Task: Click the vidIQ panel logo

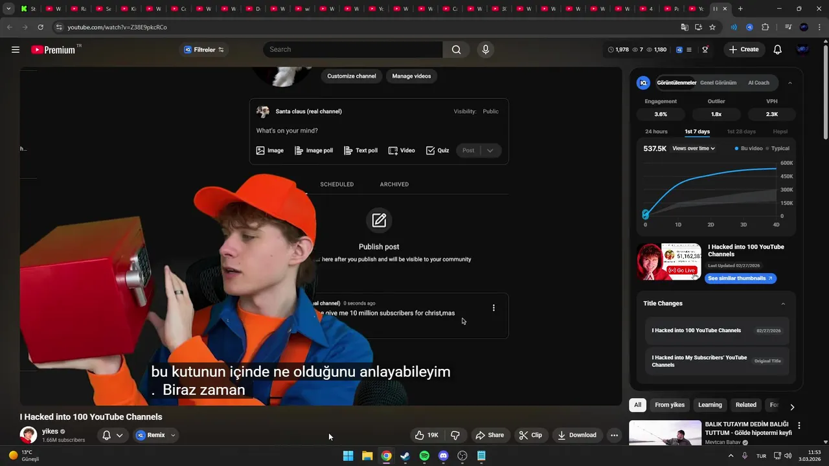Action: pos(643,83)
